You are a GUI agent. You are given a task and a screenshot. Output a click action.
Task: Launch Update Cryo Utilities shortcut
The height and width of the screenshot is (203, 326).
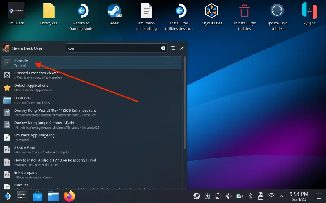click(x=277, y=17)
